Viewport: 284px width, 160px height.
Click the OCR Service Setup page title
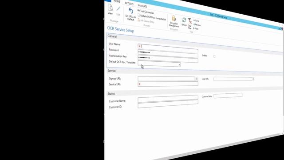coord(121,29)
